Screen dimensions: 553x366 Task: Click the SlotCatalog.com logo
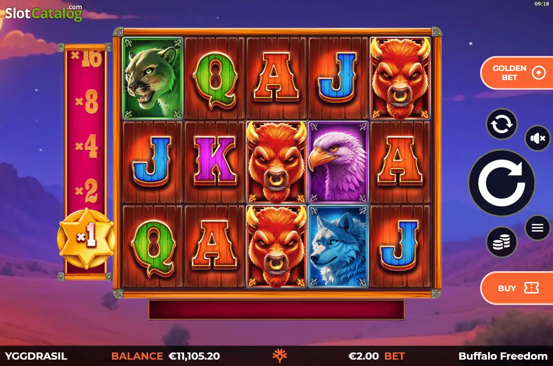(43, 13)
